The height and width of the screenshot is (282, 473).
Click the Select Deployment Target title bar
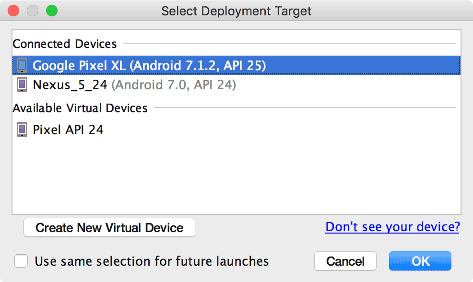(x=236, y=11)
